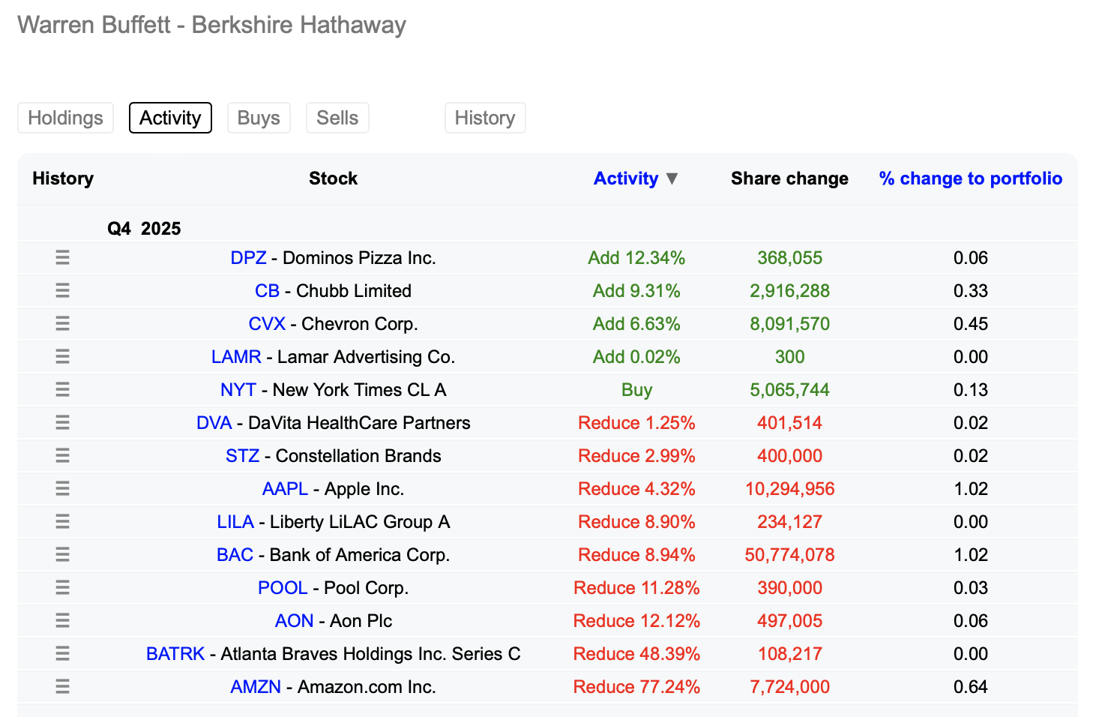
Task: Click history icon next to Apple Inc.
Action: coord(62,489)
